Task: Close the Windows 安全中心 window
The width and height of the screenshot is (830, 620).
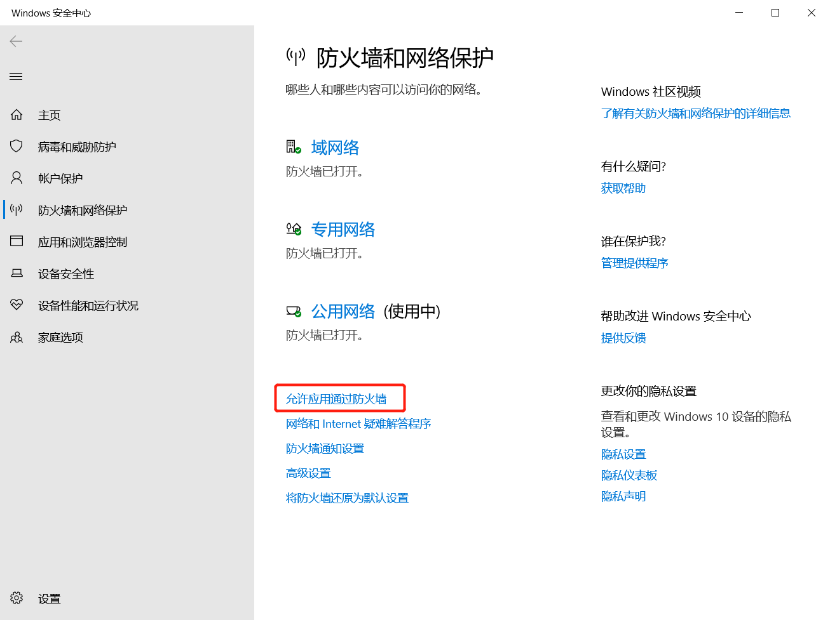Action: click(x=812, y=13)
